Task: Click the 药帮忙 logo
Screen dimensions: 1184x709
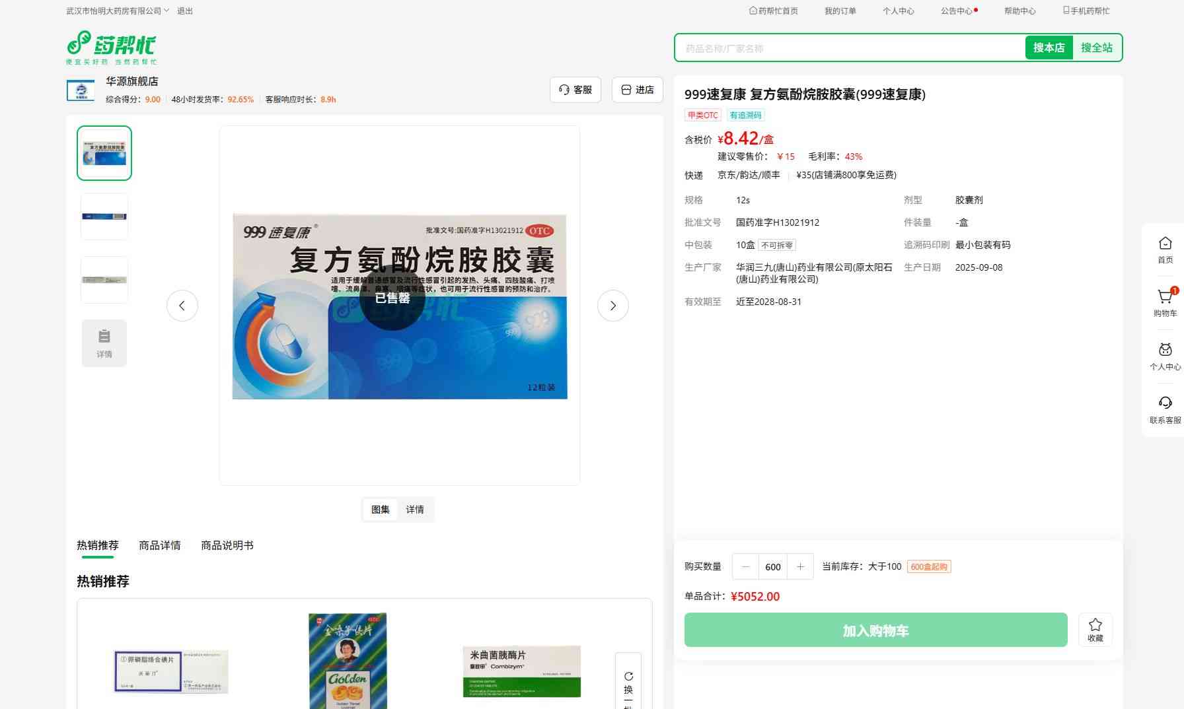Action: (112, 47)
